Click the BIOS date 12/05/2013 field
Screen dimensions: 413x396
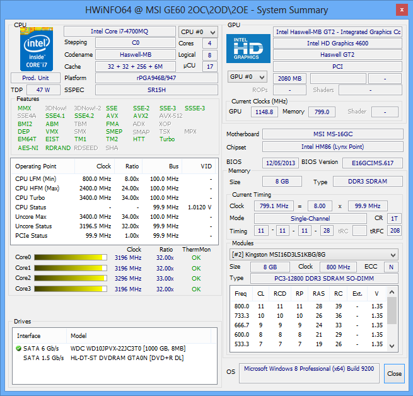click(281, 163)
